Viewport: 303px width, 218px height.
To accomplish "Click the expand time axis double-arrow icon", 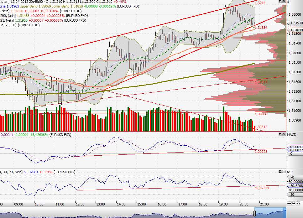I will coord(293,203).
